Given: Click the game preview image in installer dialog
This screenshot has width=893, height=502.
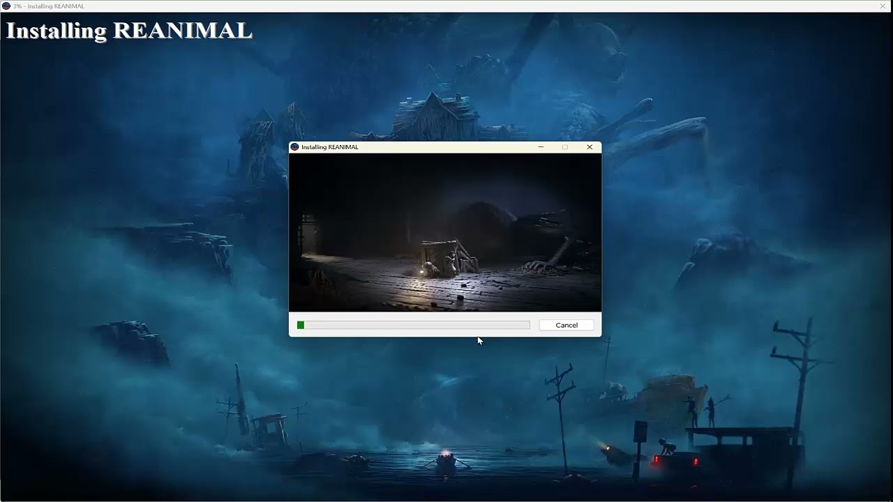Looking at the screenshot, I should click(x=445, y=232).
